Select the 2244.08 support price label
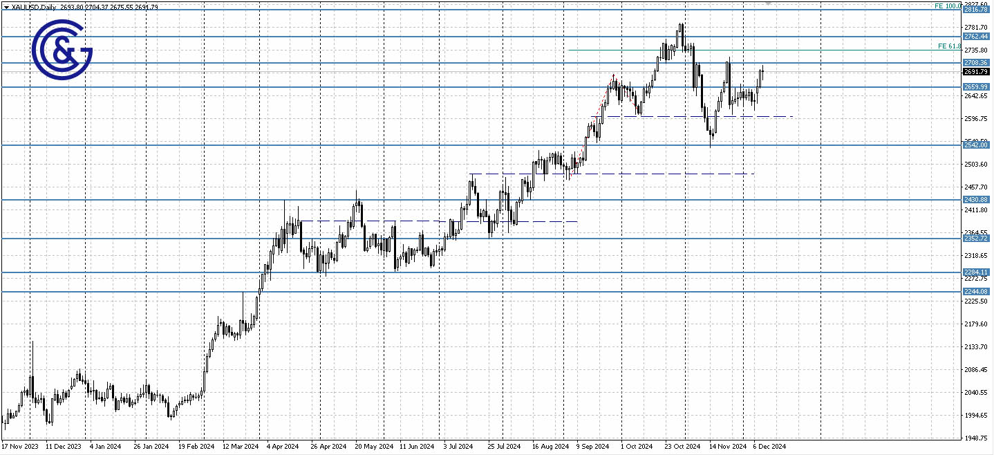994x455 pixels. (x=977, y=291)
